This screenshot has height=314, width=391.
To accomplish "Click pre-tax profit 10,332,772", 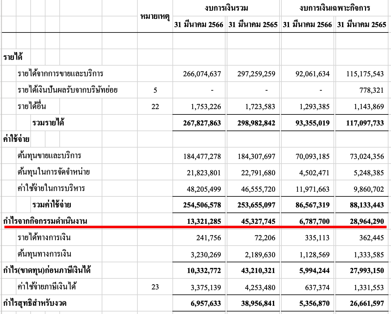I will [x=204, y=270].
